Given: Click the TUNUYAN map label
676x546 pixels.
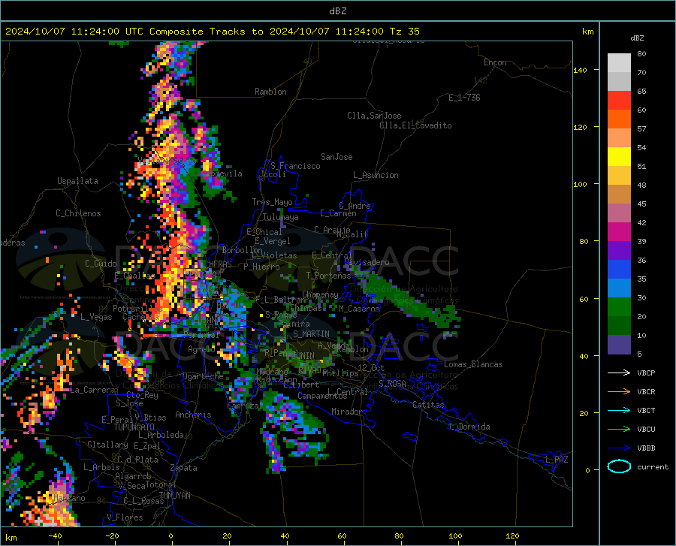Looking at the screenshot, I should 174,496.
